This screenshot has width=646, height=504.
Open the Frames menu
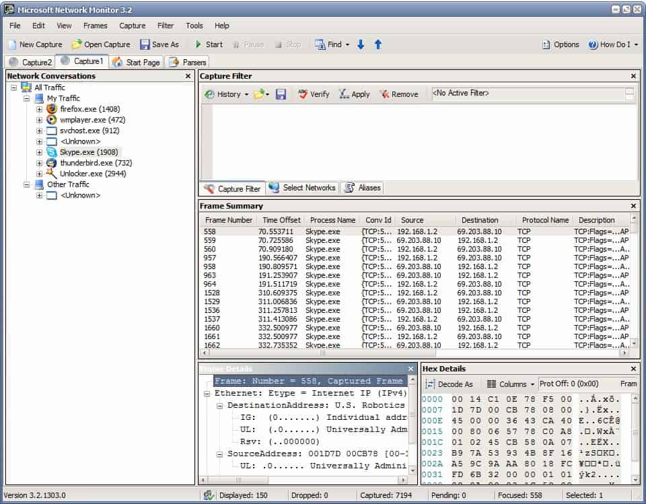(95, 26)
